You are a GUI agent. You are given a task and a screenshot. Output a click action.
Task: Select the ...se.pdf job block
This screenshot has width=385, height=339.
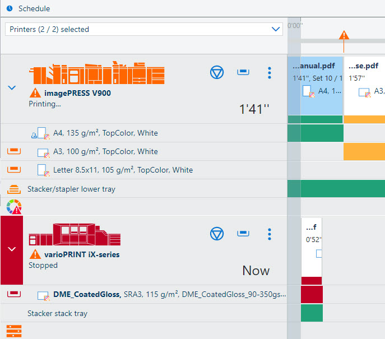click(x=364, y=90)
